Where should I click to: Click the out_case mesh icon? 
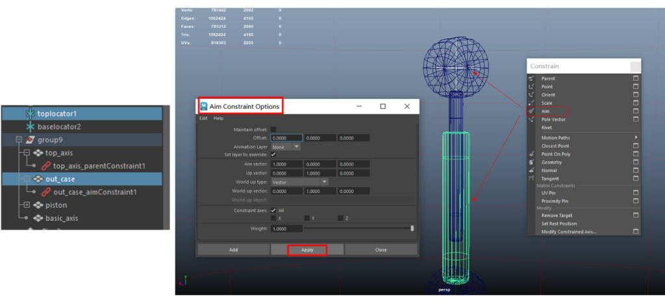coord(38,179)
